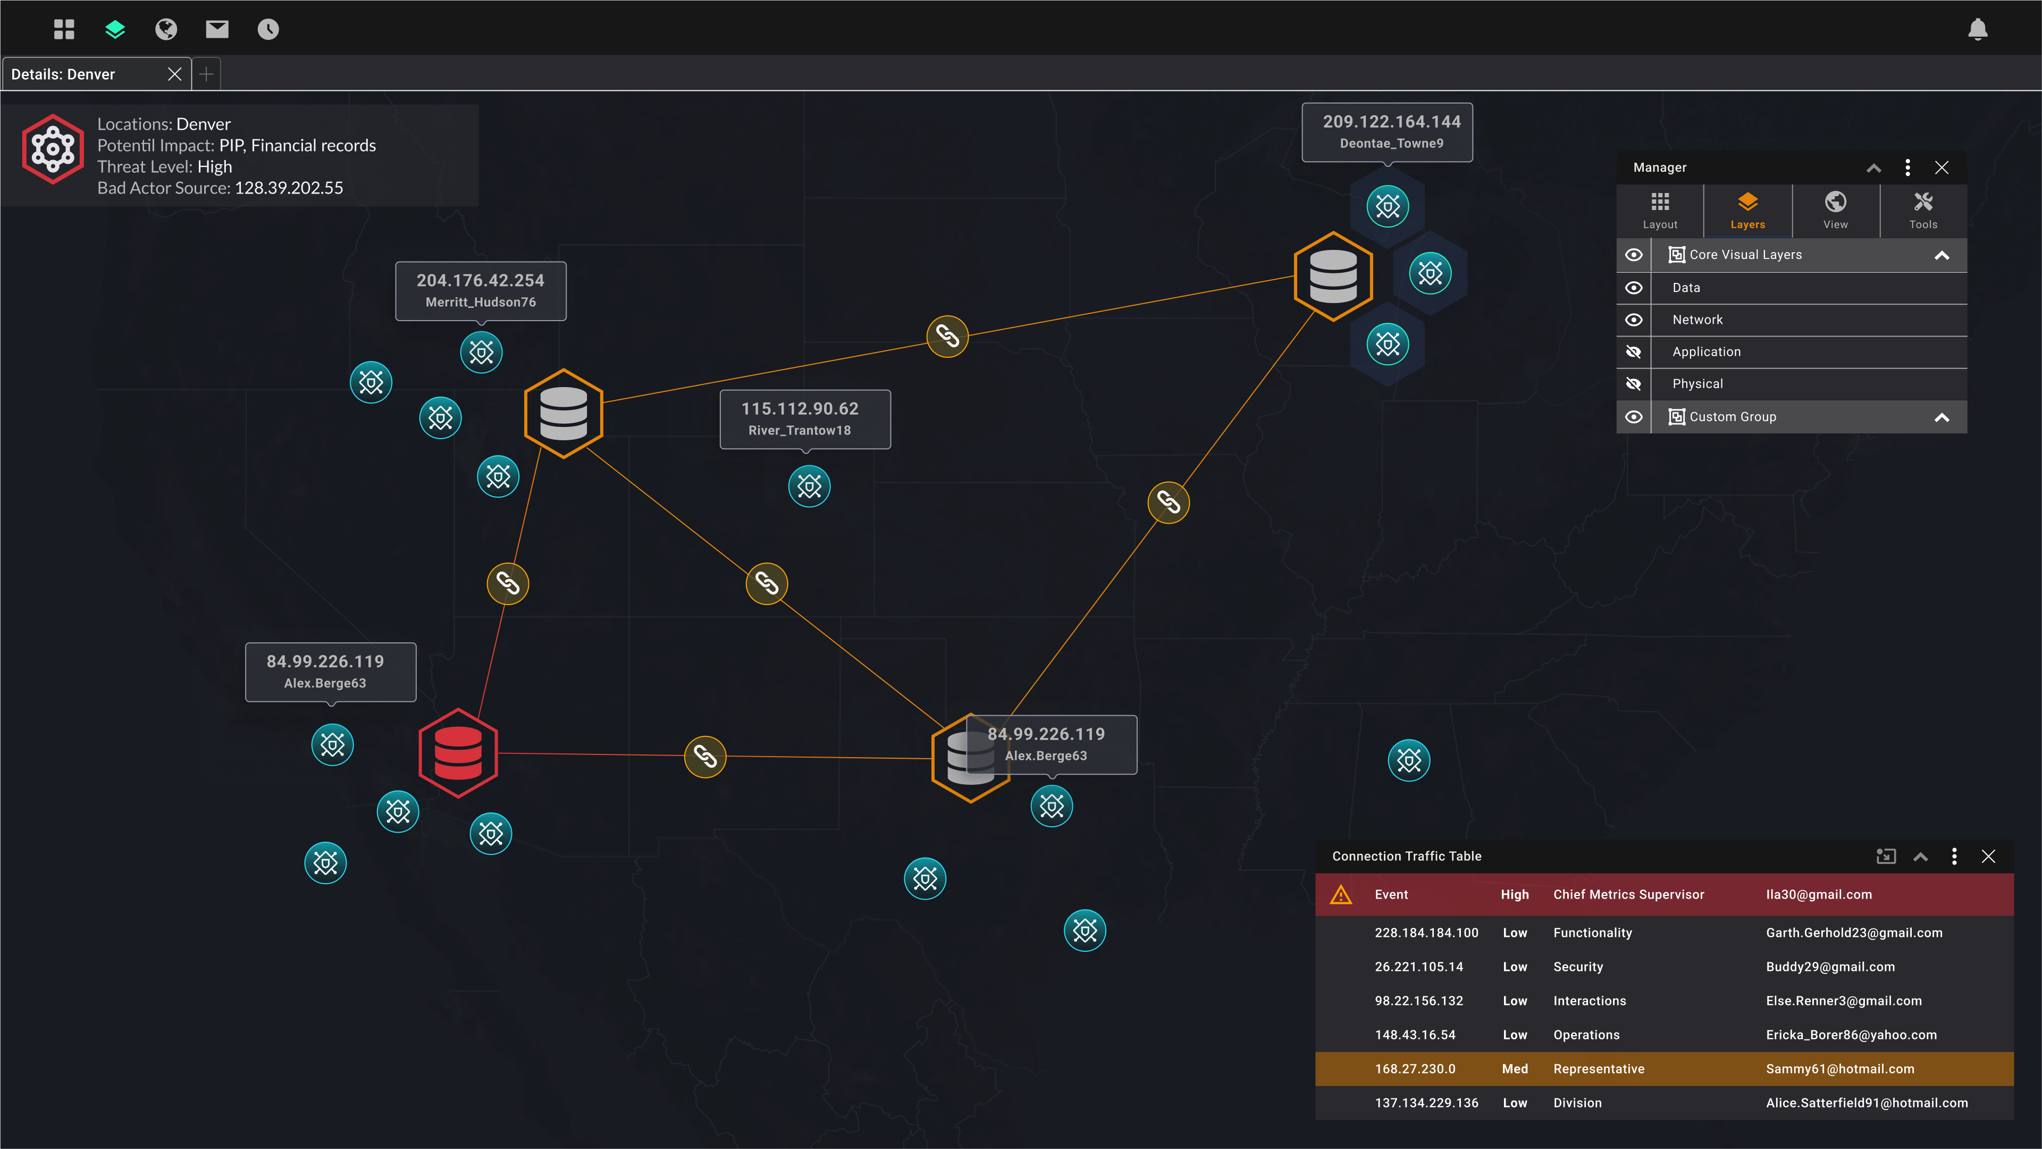Viewport: 2042px width, 1149px height.
Task: Switch to Tools tab in Manager
Action: point(1924,211)
